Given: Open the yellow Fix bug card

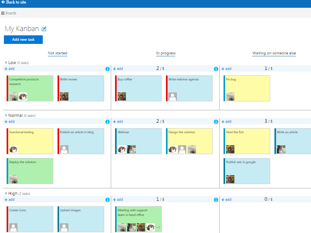Looking at the screenshot, I should point(247,86).
